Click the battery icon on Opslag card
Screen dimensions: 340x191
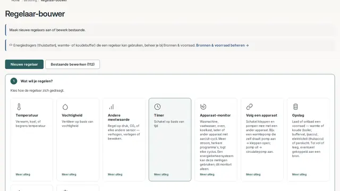point(295,107)
